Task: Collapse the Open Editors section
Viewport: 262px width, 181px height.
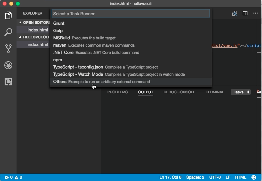Action: (x=20, y=23)
